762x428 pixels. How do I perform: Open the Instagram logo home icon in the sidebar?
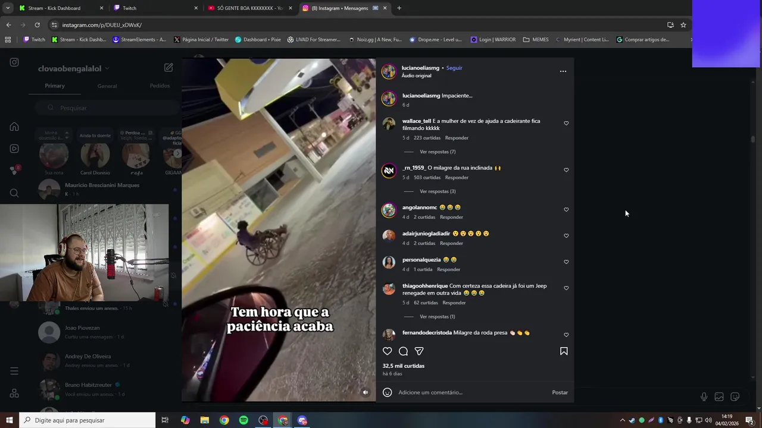[14, 62]
